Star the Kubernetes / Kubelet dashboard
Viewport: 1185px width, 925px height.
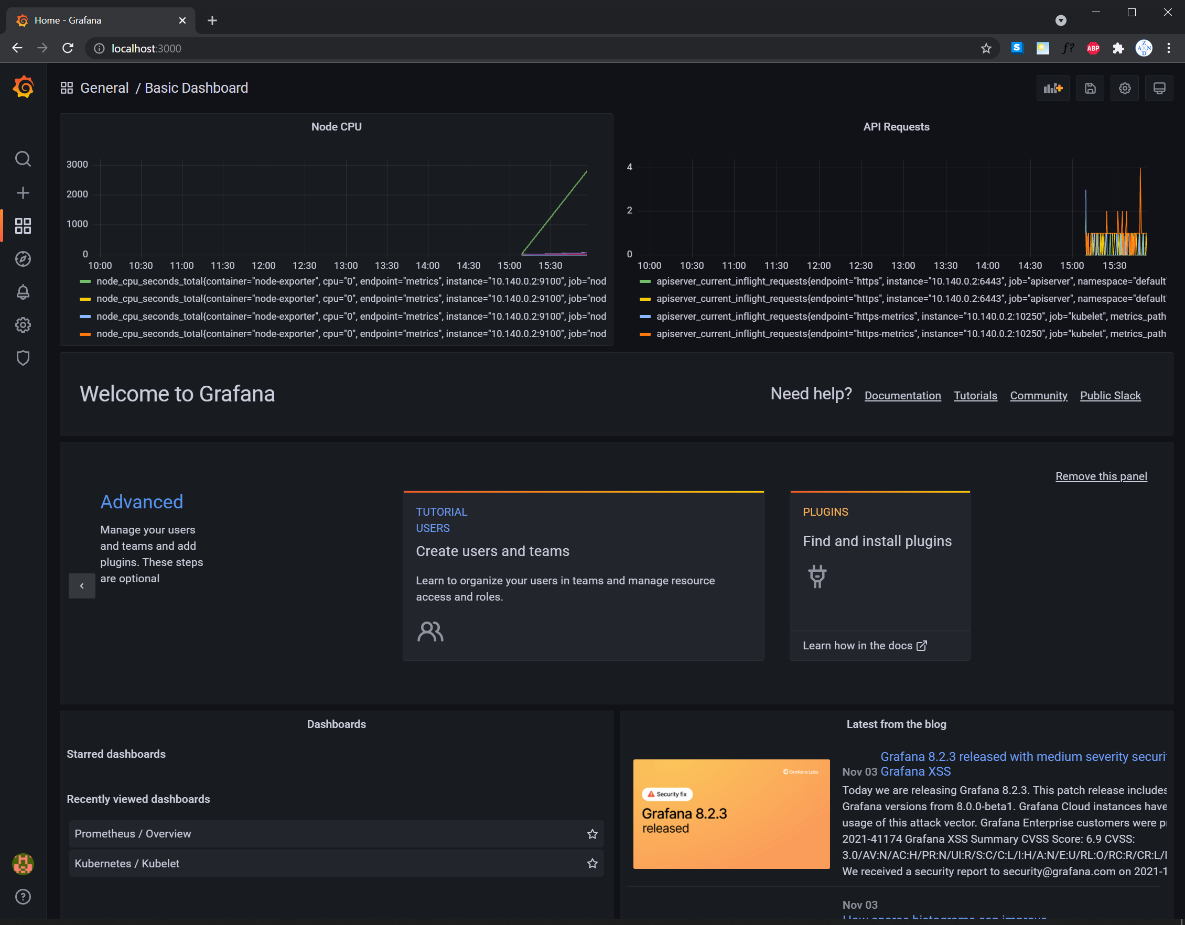click(x=592, y=863)
